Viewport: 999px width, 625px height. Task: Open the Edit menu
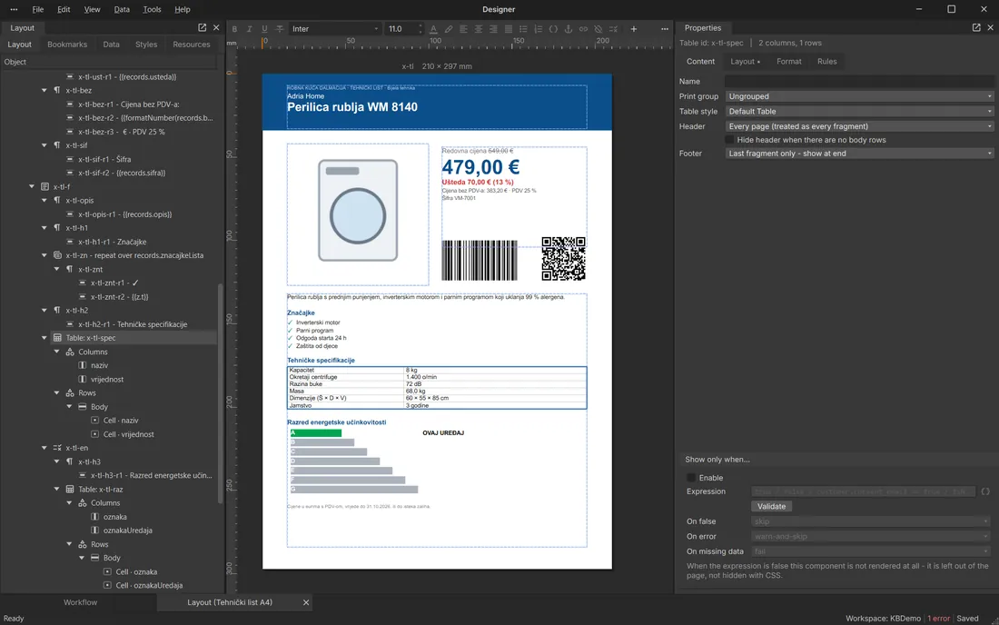(x=64, y=10)
